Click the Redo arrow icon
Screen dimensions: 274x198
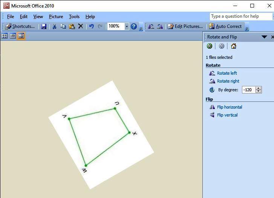pyautogui.click(x=100, y=26)
